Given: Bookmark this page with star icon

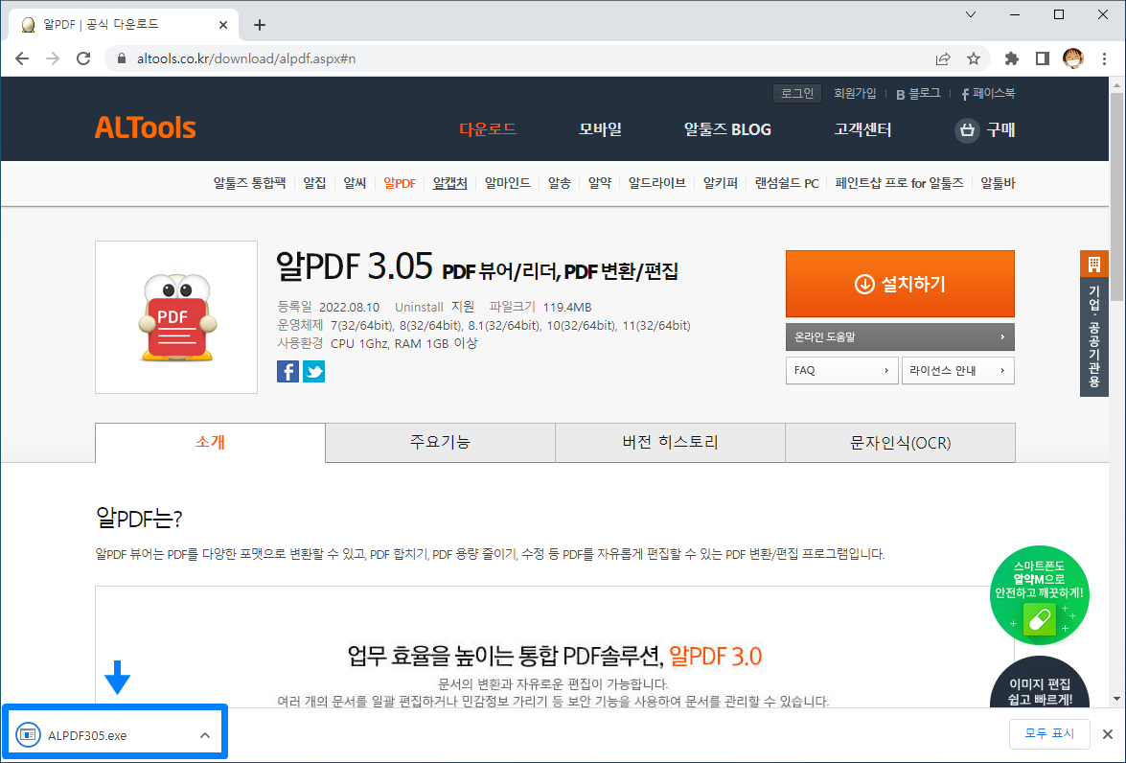Looking at the screenshot, I should pyautogui.click(x=973, y=58).
